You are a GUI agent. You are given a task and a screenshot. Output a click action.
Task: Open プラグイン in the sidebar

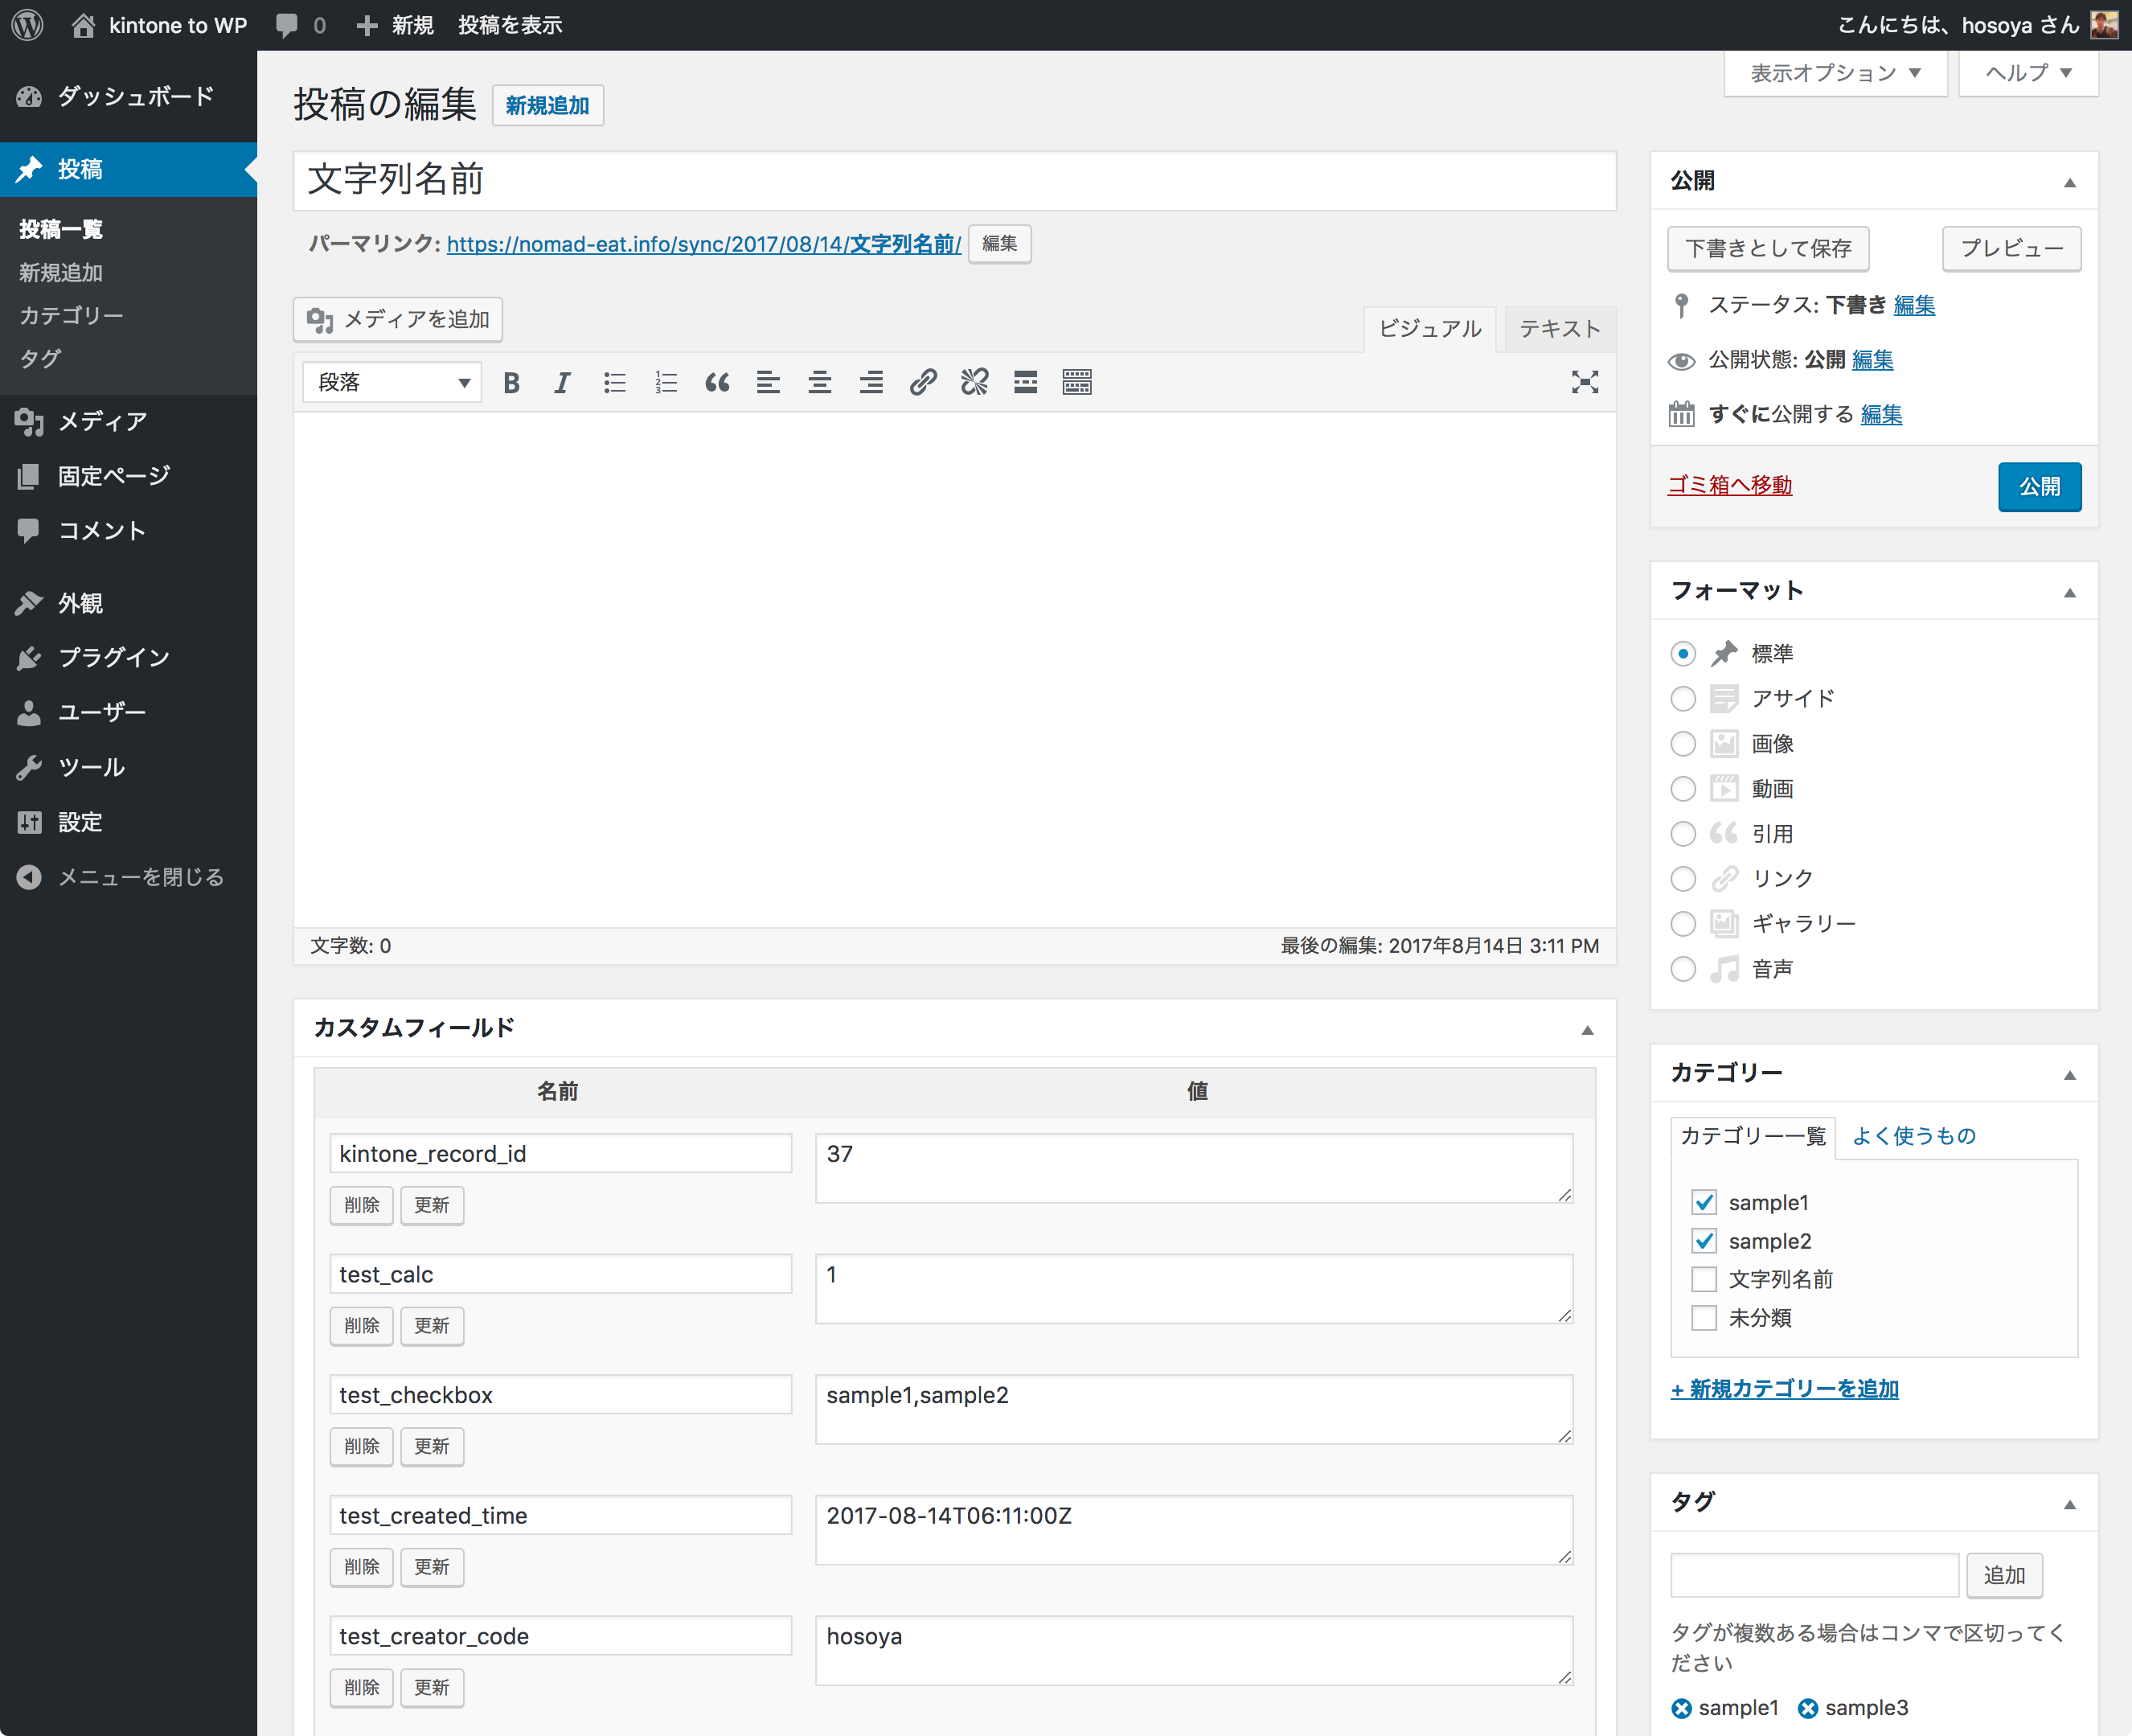click(x=128, y=657)
